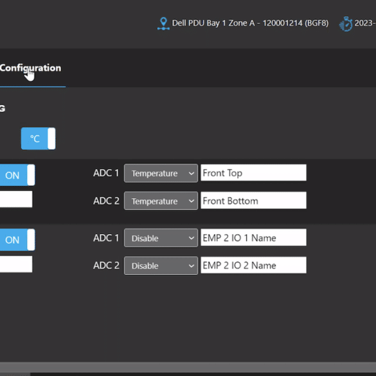Switch off the ON toggle beside Front Top

tap(17, 175)
